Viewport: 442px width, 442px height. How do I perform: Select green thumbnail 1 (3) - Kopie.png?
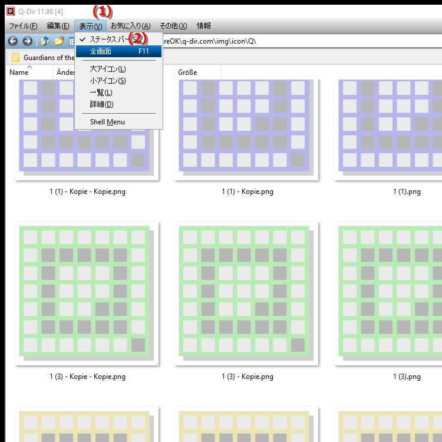[x=246, y=293]
